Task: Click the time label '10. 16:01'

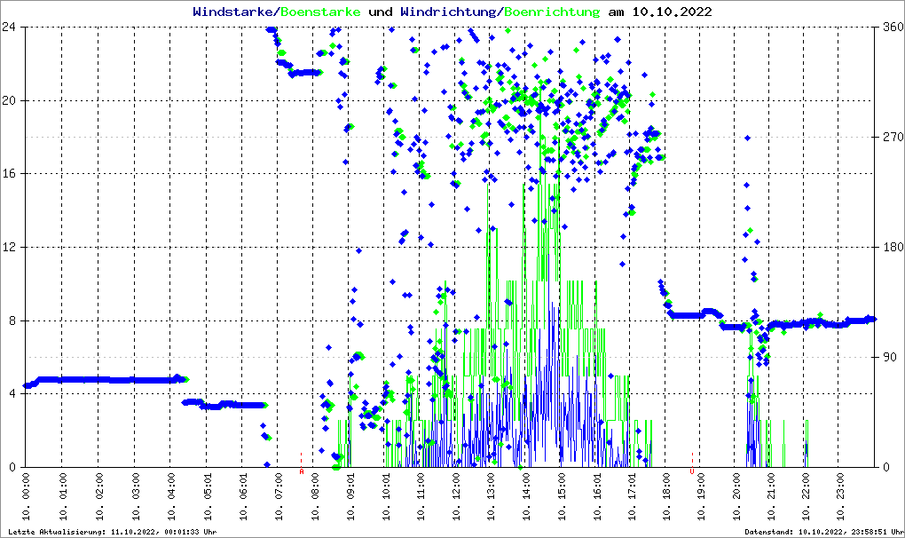Action: (597, 496)
